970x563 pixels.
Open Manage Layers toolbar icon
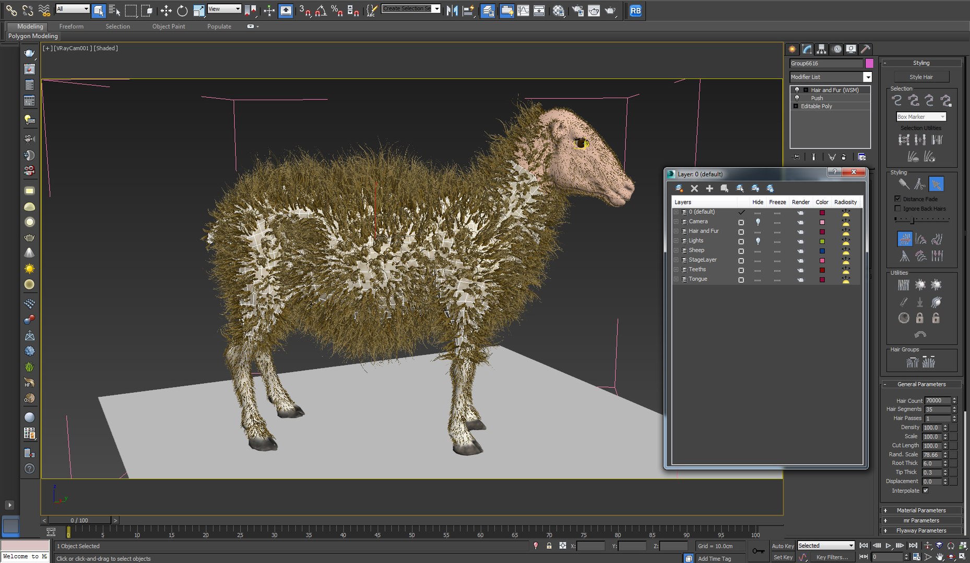[x=488, y=10]
